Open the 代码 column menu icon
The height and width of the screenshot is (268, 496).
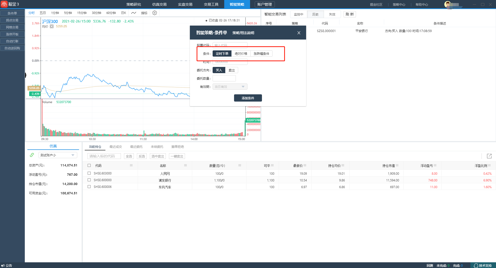(x=131, y=165)
